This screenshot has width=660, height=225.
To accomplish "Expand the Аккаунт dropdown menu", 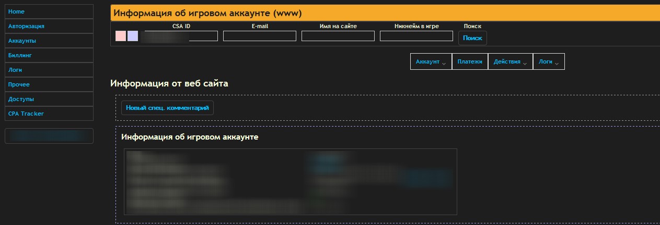I will 431,61.
